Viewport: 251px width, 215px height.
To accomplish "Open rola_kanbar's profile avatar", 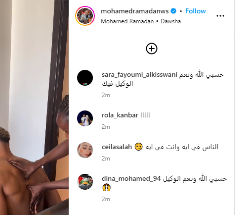I will [x=85, y=118].
